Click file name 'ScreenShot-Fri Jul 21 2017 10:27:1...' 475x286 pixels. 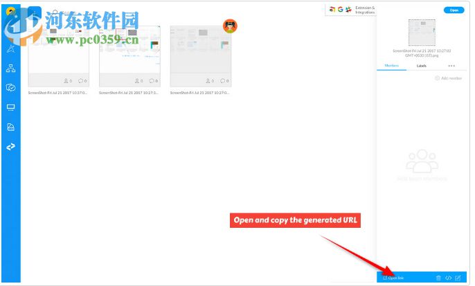(x=129, y=93)
